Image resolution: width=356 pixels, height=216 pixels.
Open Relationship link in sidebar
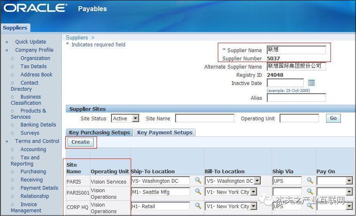point(35,196)
